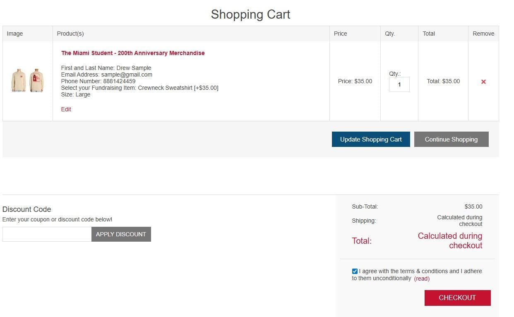Click the Image column header
The width and height of the screenshot is (514, 317).
[x=15, y=34]
